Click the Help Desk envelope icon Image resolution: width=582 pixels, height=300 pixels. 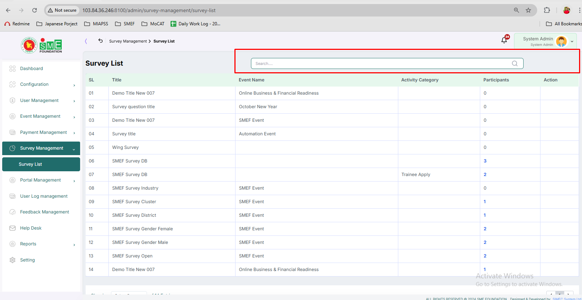pyautogui.click(x=12, y=228)
